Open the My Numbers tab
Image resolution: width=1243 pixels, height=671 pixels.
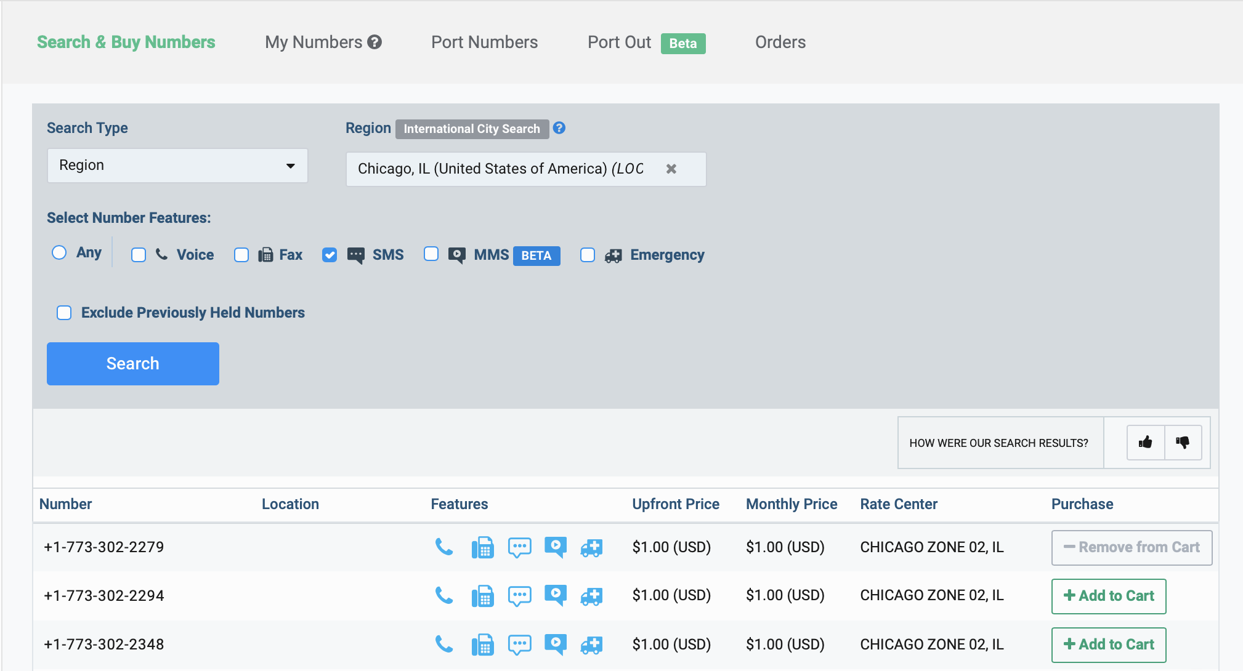[314, 42]
